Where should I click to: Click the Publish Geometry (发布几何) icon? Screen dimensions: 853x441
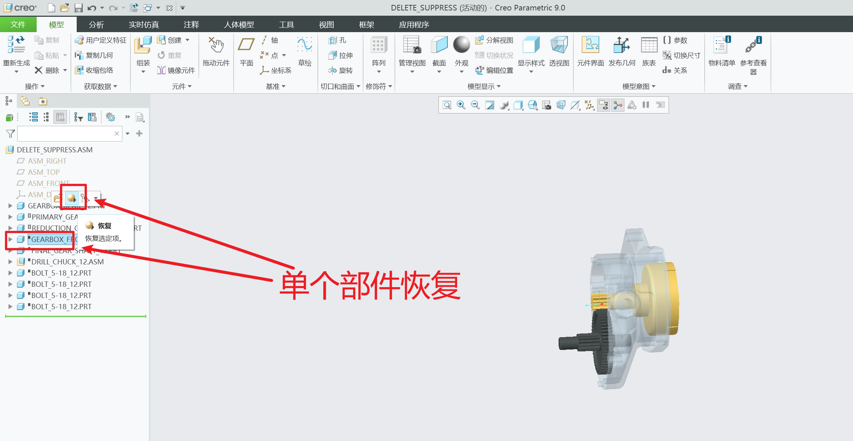point(621,46)
